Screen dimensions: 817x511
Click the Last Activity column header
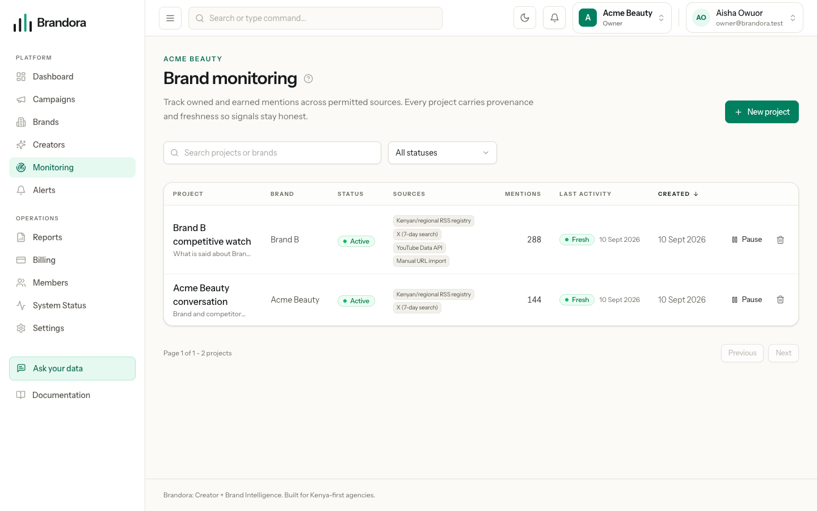click(x=586, y=194)
